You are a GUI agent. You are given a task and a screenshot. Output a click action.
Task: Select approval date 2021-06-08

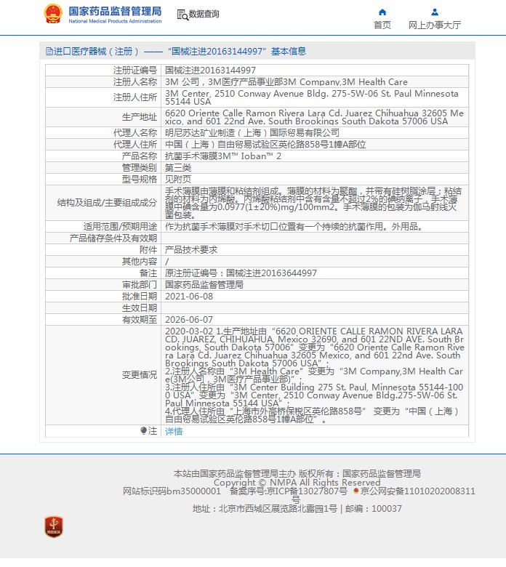(x=189, y=296)
